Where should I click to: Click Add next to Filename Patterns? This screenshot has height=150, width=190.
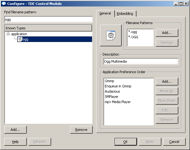click(x=167, y=32)
